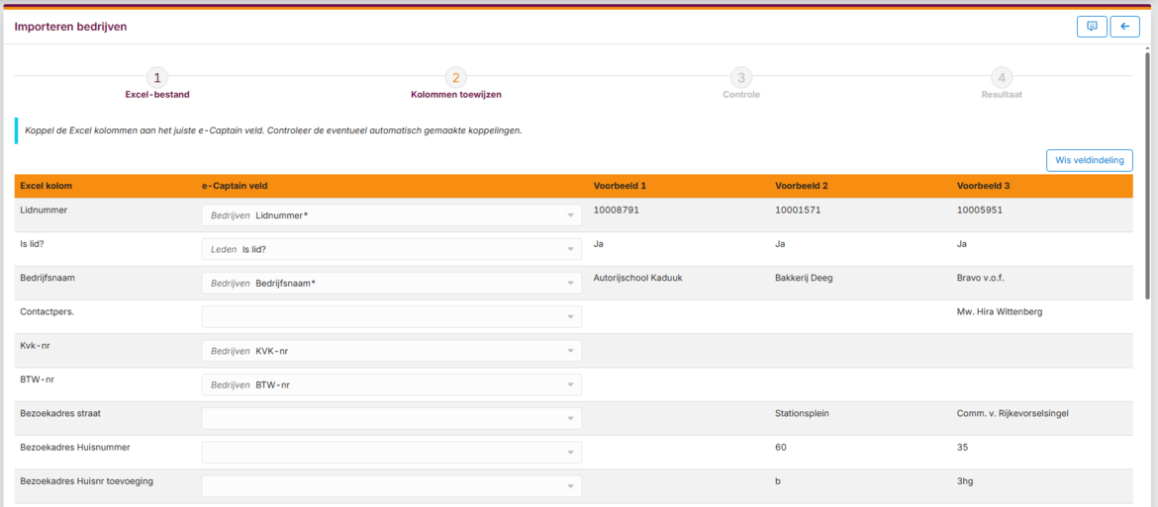Open empty dropdown for Contactpers. row

click(x=391, y=317)
